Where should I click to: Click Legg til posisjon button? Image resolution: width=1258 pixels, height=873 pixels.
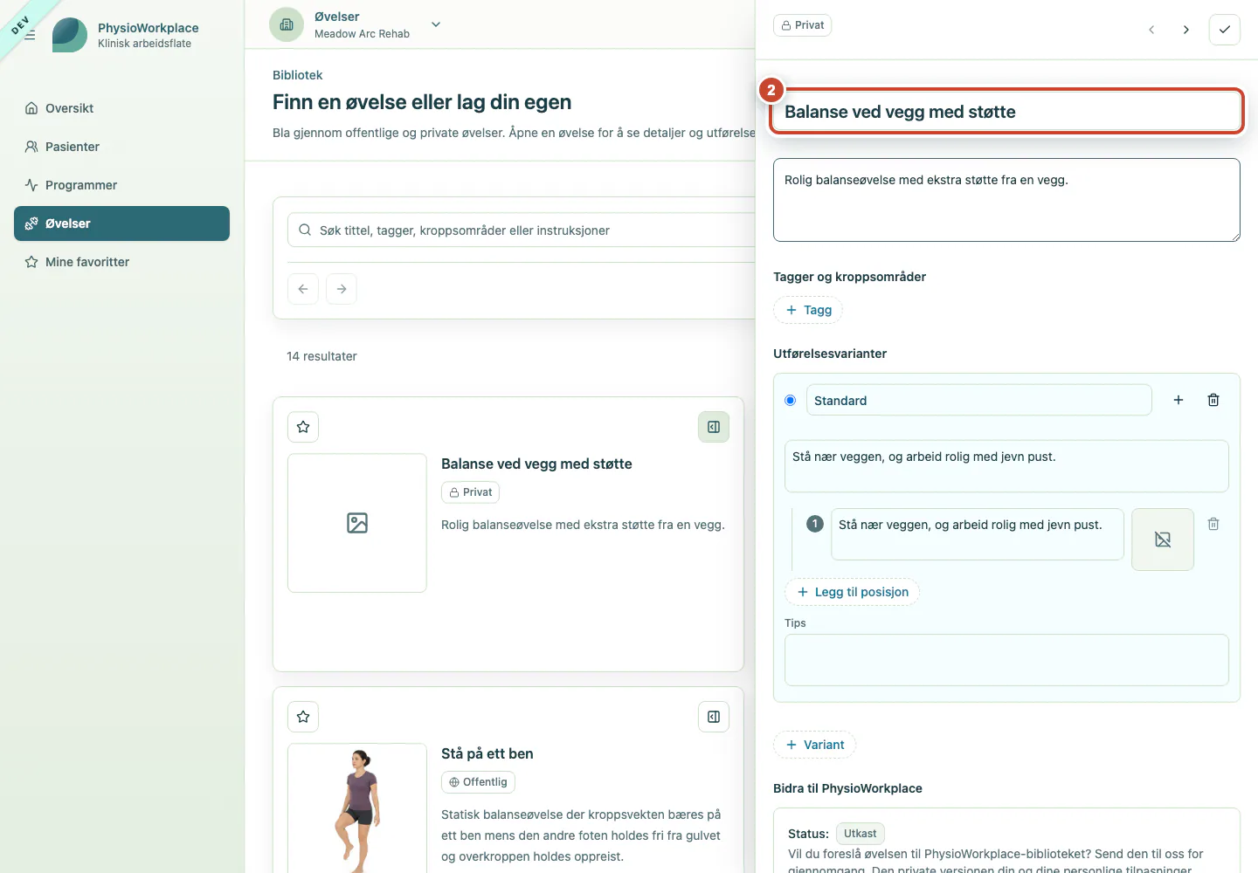[853, 592]
